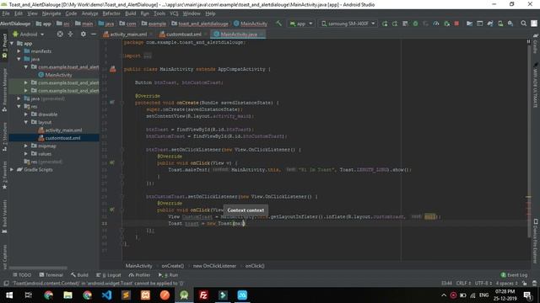
Task: Toggle read-only lock icon in status bar
Action: pyautogui.click(x=525, y=284)
